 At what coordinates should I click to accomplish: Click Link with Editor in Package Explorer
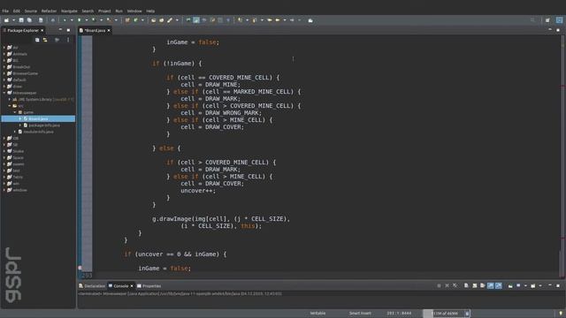pos(45,40)
